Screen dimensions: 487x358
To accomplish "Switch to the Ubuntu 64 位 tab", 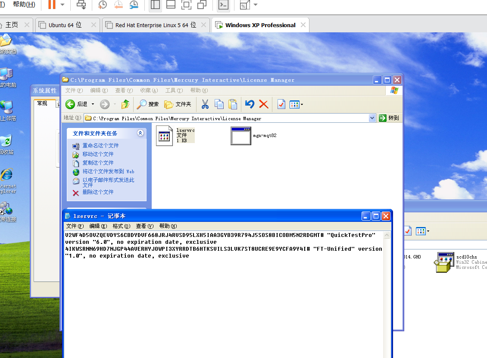I will click(65, 25).
